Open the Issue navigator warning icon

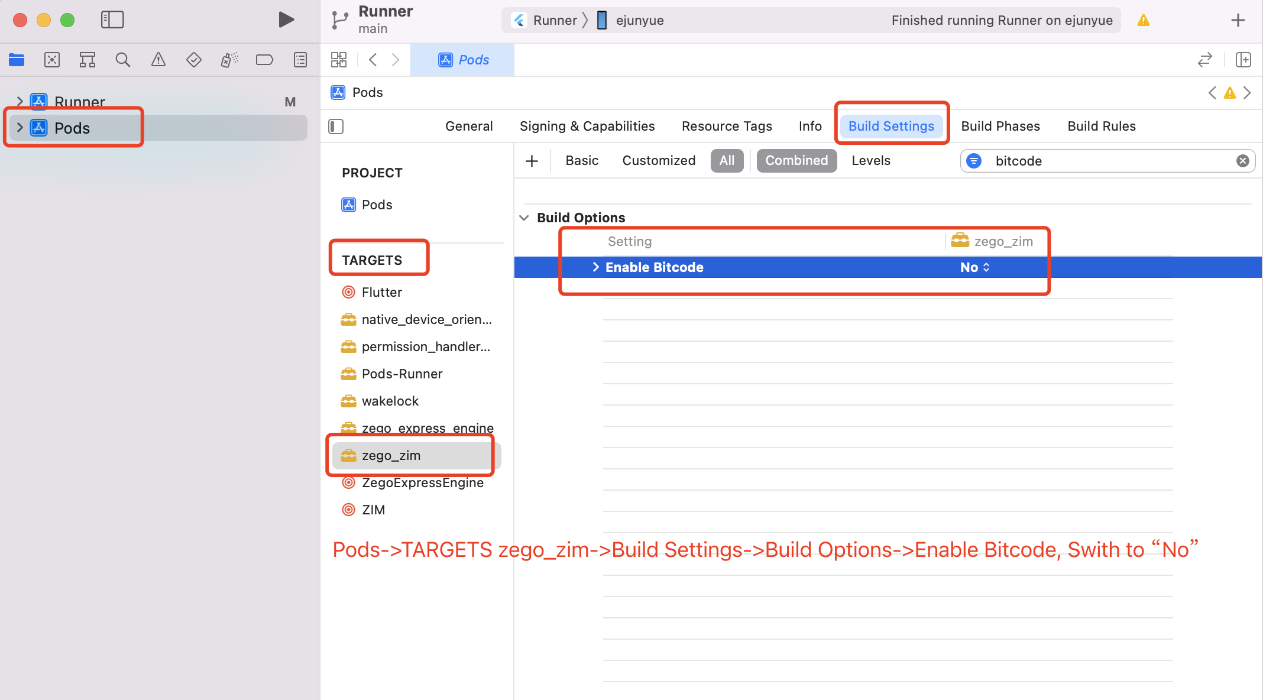coord(158,60)
